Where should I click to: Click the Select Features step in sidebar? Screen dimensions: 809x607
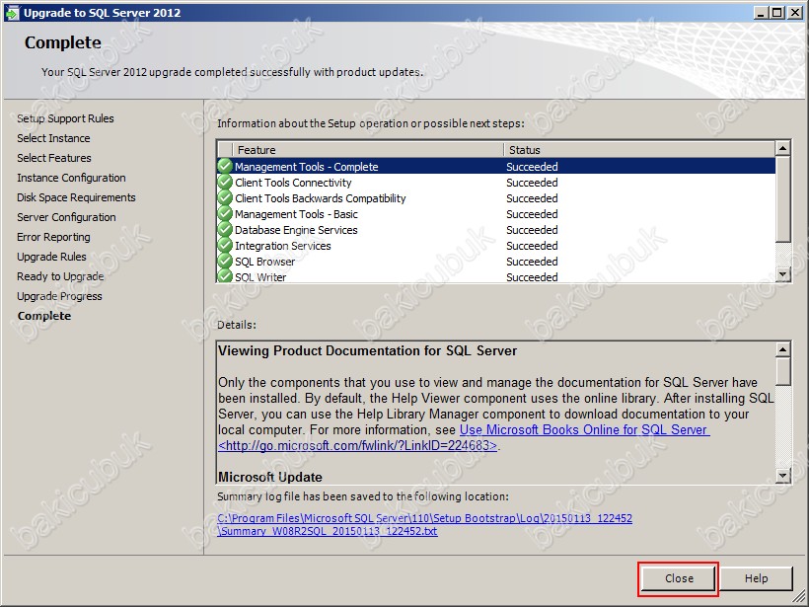point(54,158)
